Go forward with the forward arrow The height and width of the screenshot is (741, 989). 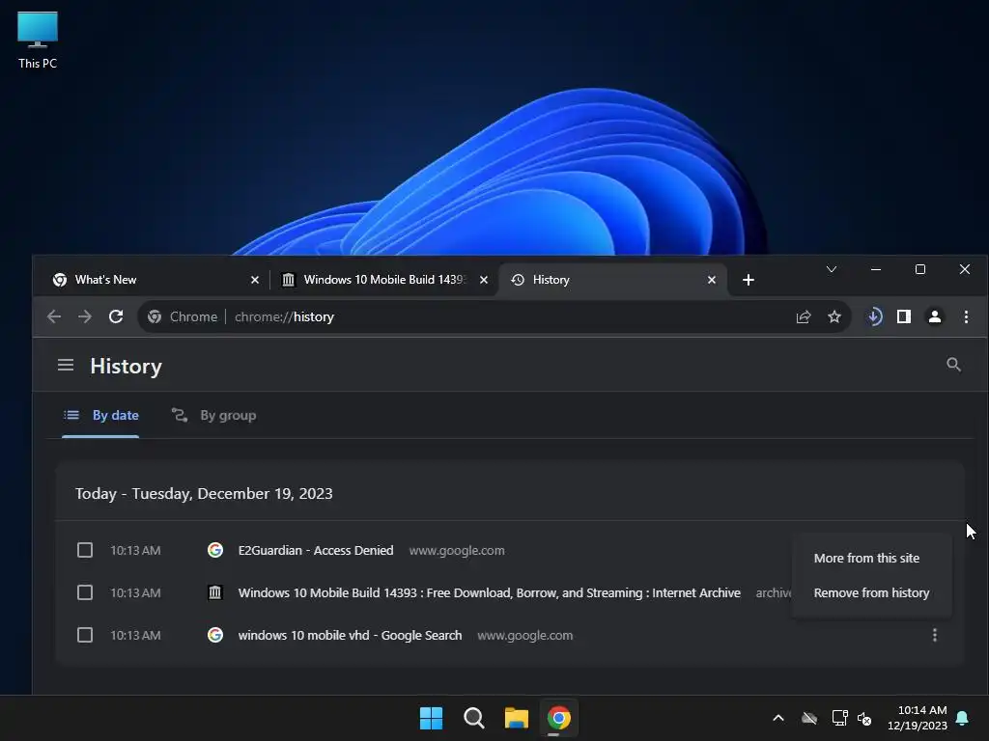[x=85, y=316]
